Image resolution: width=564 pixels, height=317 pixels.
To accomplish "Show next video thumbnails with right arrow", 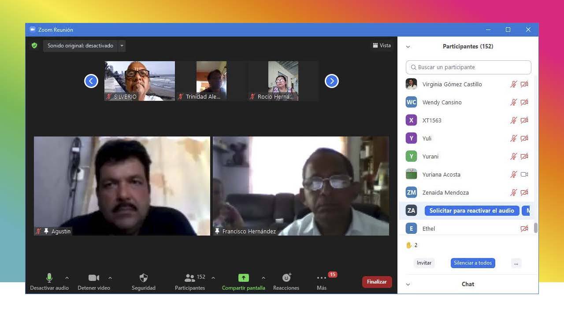I will point(332,81).
